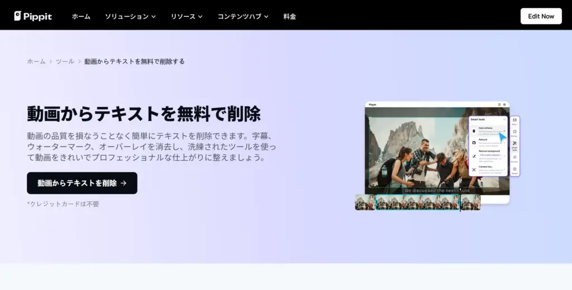
Task: Click subtitle text We discussed the next route
Action: click(437, 191)
